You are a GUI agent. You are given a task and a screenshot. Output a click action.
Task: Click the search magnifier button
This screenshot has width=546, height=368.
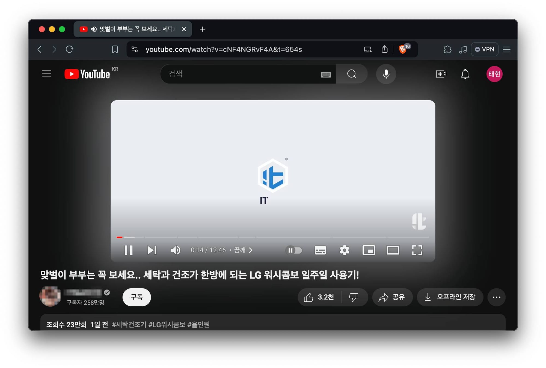point(352,74)
